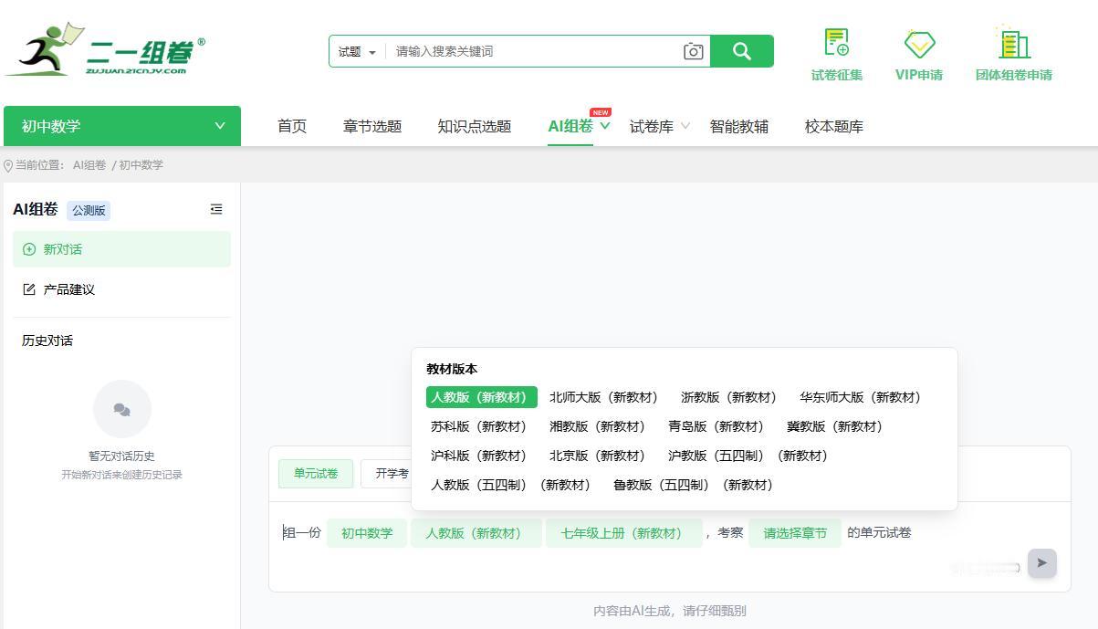1098x629 pixels.
Task: Select the 单元试卷 tab
Action: click(x=316, y=473)
